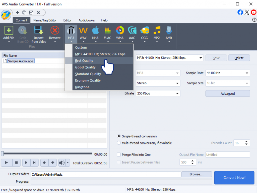The width and height of the screenshot is (257, 193).
Task: Click the Output Folder path field
Action: click(x=106, y=174)
